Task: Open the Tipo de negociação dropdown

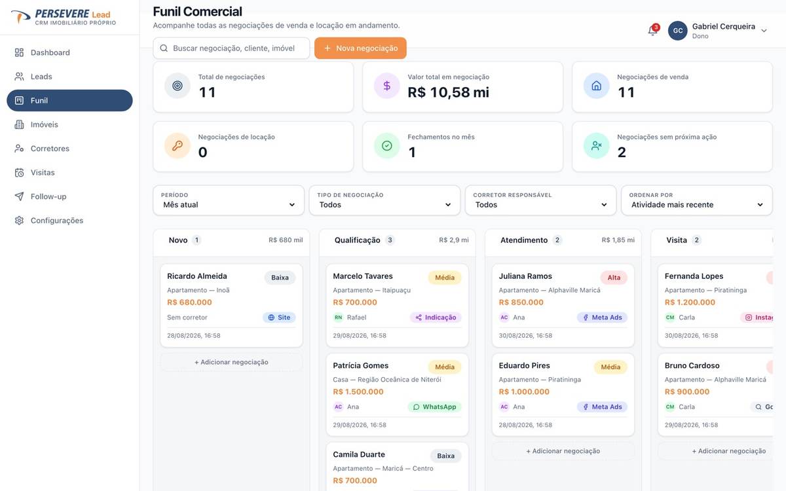Action: (x=384, y=200)
